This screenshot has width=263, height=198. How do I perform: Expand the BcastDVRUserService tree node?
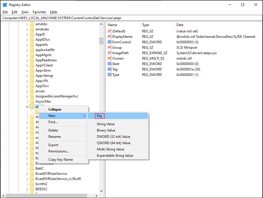pos(27,174)
